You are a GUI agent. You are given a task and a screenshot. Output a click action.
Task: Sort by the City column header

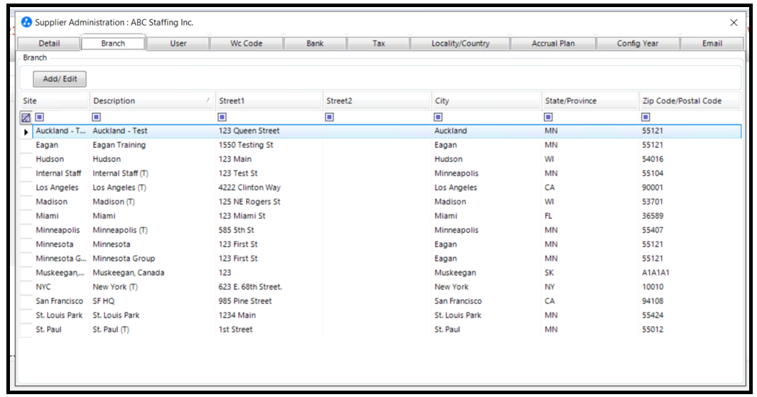(485, 101)
